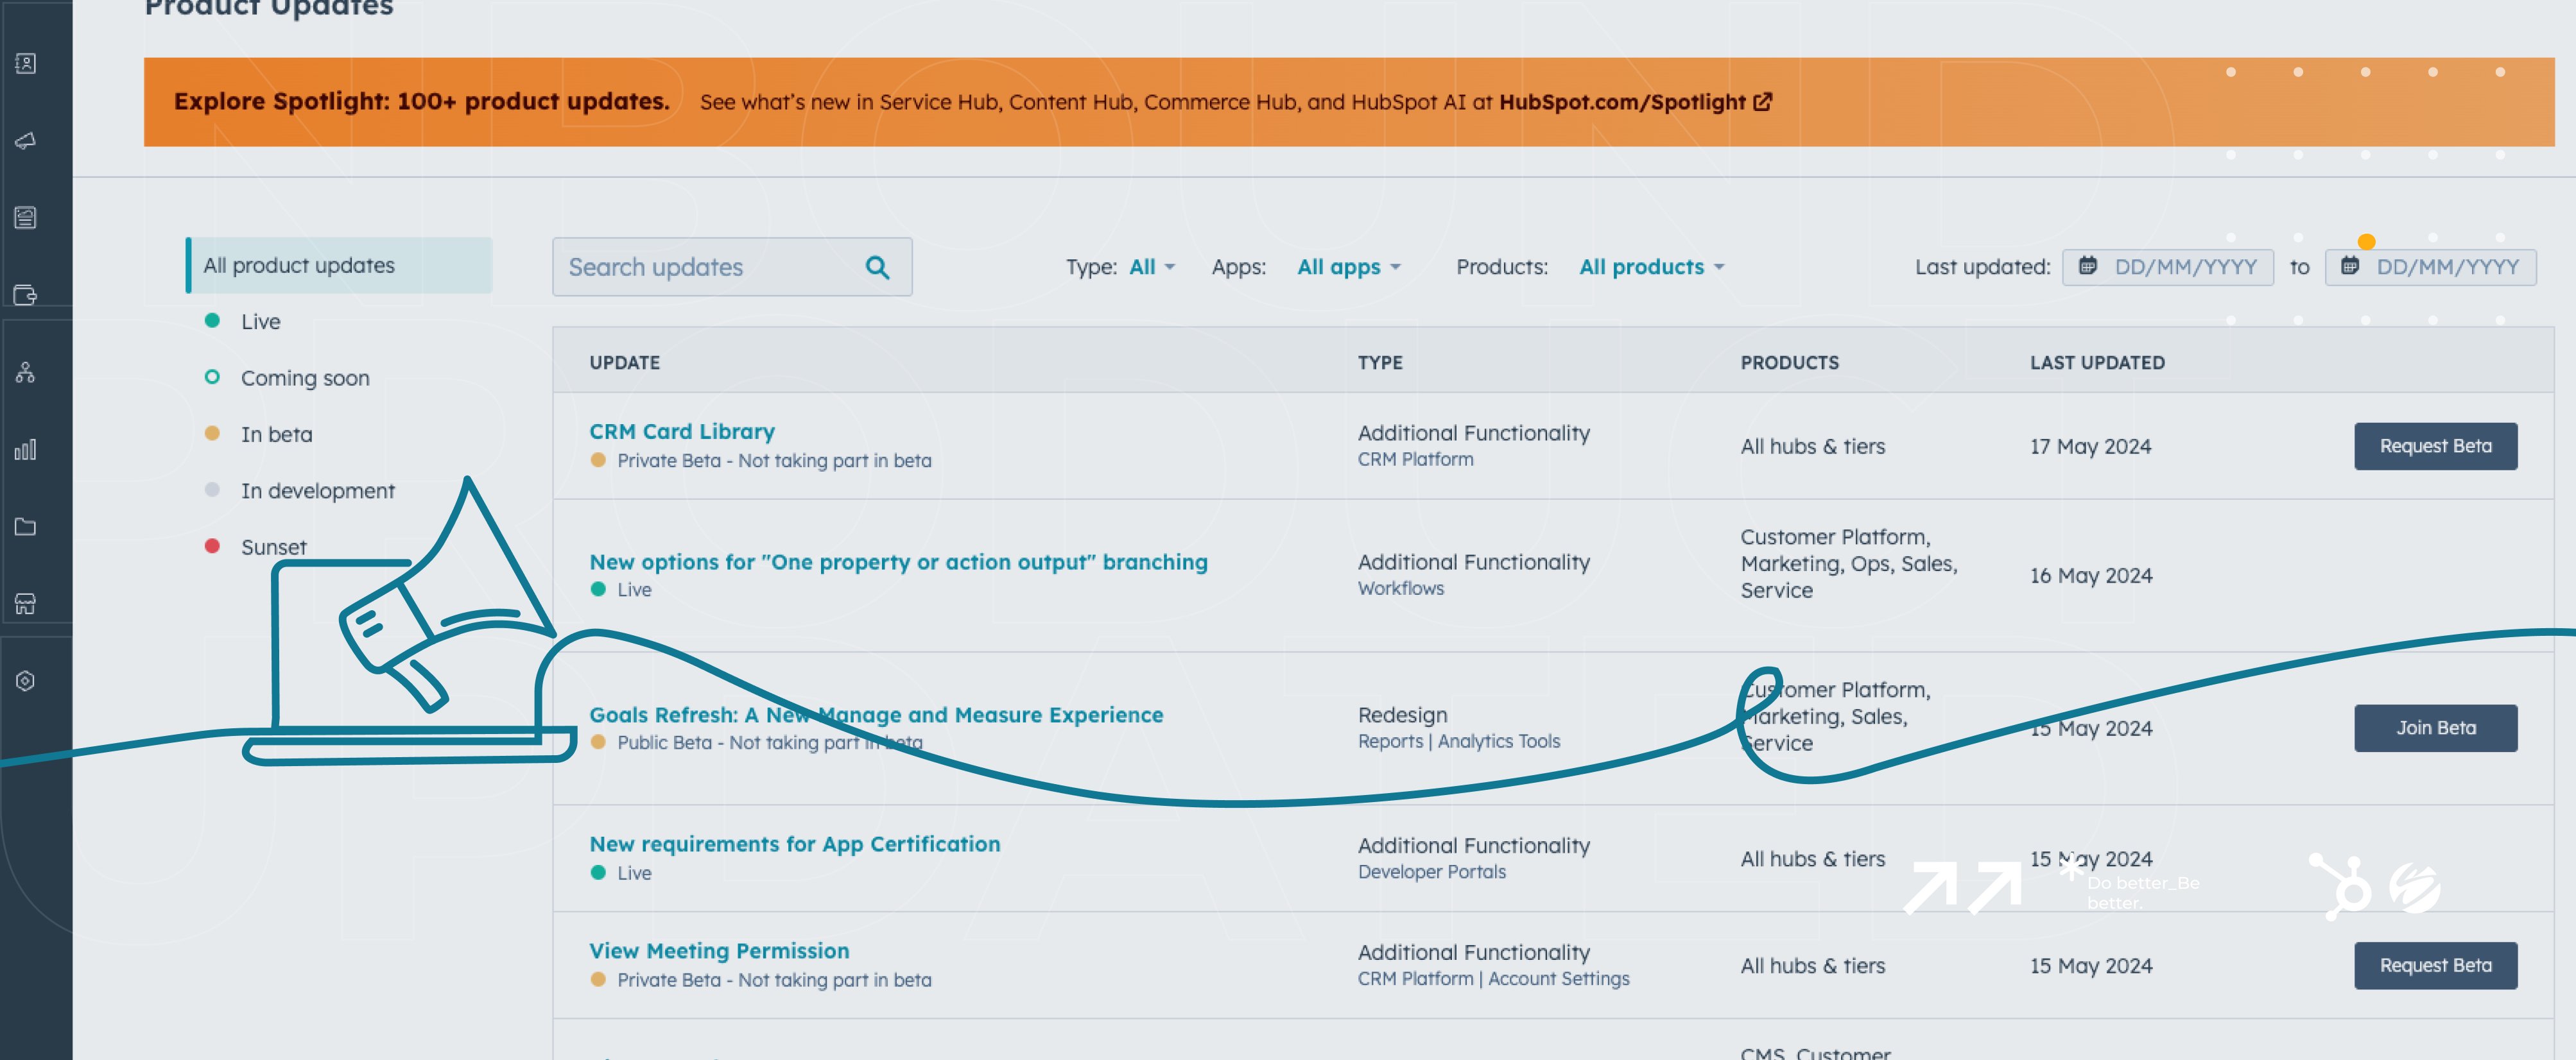Open the Contacts icon in the sidebar
The width and height of the screenshot is (2576, 1060).
(x=26, y=63)
